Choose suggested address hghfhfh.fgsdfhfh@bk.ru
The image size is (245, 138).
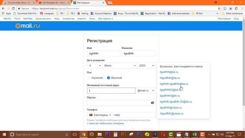click(x=174, y=84)
